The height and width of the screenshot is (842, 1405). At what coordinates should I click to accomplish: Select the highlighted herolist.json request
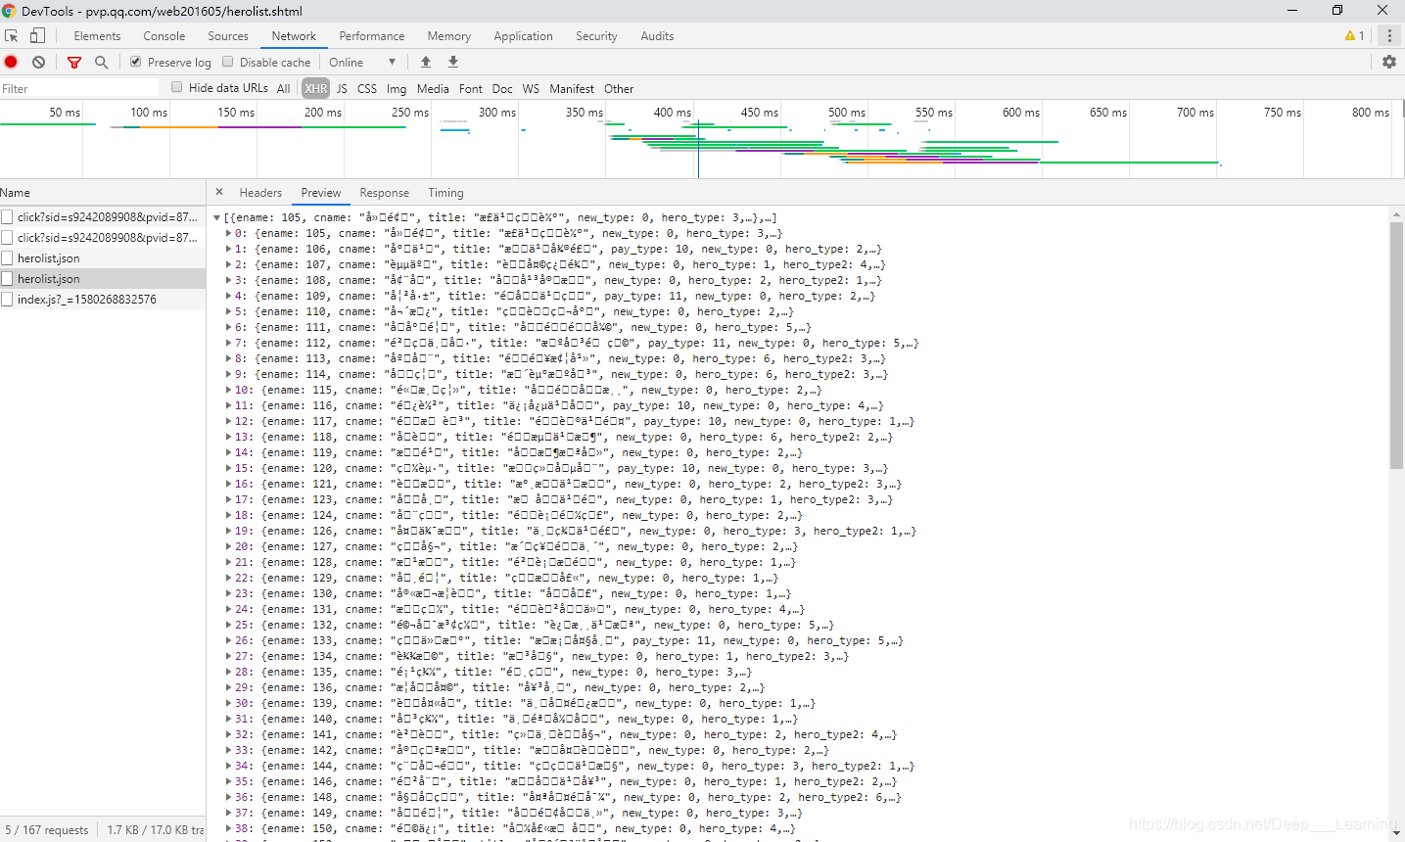point(103,279)
